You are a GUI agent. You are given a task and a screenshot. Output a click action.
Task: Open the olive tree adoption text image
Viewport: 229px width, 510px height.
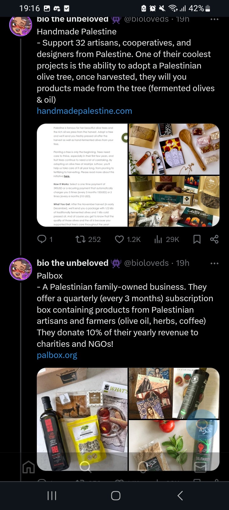click(82, 175)
